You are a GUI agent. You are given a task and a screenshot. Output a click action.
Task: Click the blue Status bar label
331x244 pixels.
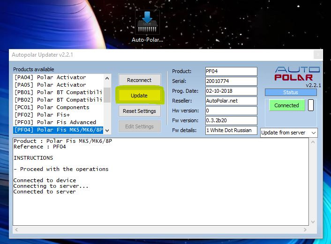291,92
